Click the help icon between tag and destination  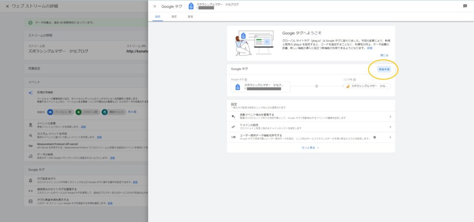pos(316,86)
